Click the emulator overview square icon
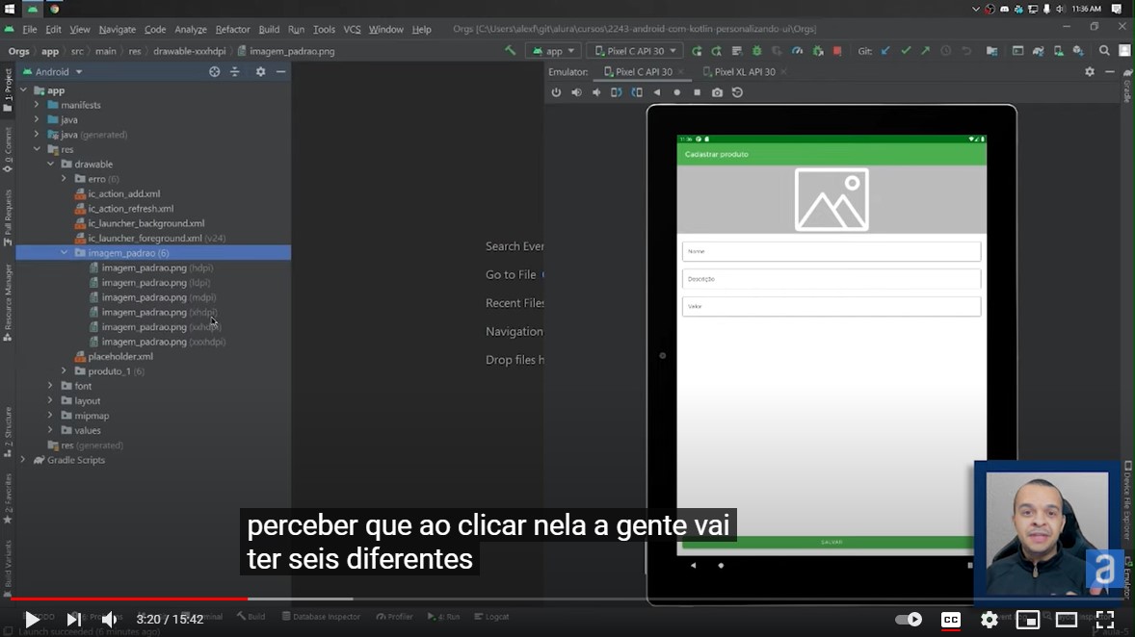This screenshot has width=1135, height=637. (x=697, y=92)
